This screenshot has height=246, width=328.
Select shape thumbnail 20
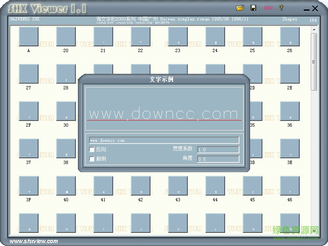pyautogui.click(x=66, y=36)
